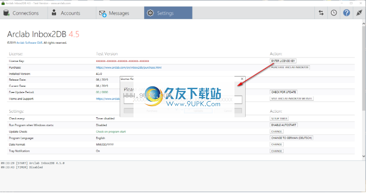Click the '[START] Arclab Inbox2DB 4.5.0' log line
The width and height of the screenshot is (368, 193).
pyautogui.click(x=33, y=163)
